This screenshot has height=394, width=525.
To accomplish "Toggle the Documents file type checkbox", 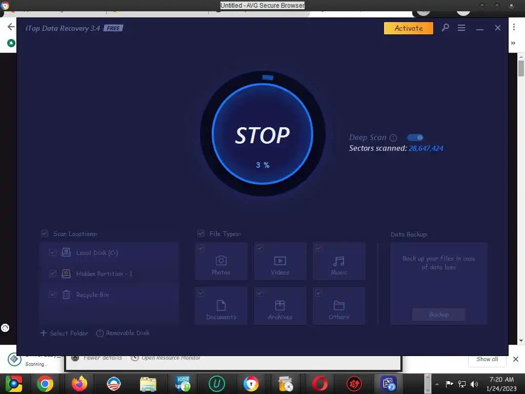I will point(201,293).
